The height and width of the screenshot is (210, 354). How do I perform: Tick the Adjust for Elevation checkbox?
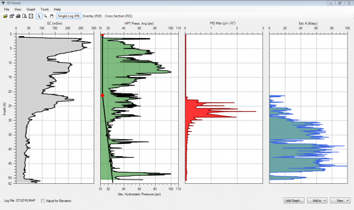[x=42, y=201]
